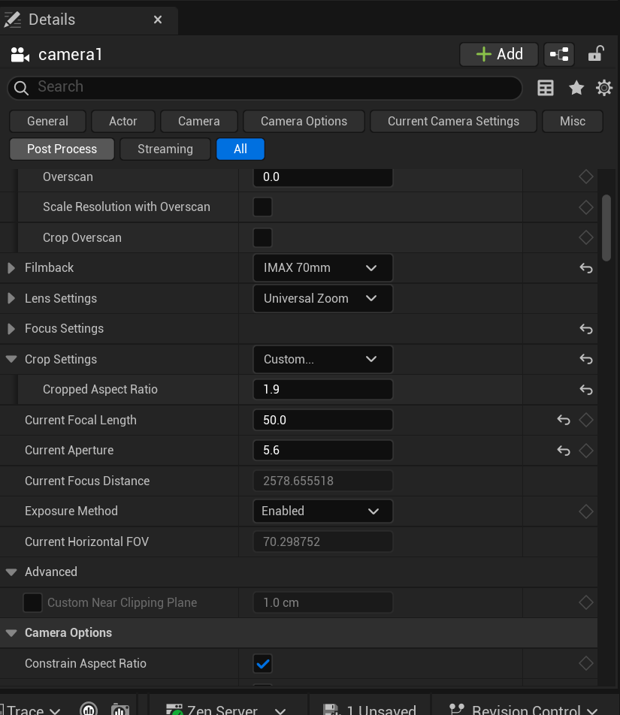620x715 pixels.
Task: Click the camera1 actor icon
Action: (x=20, y=55)
